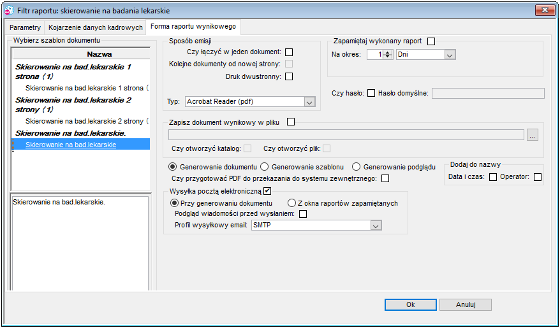Open the Kojarzenie danych kadrowych tab
Image resolution: width=560 pixels, height=328 pixels.
96,27
